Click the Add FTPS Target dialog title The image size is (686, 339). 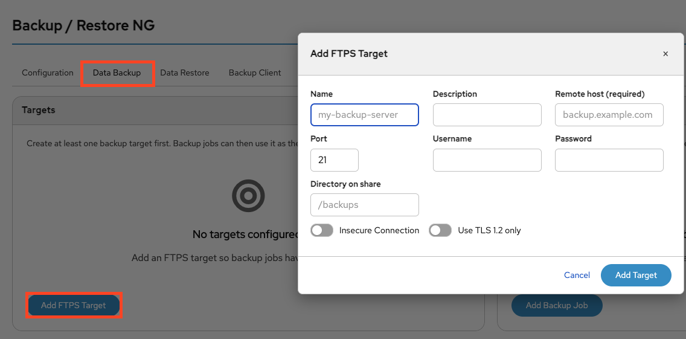(x=348, y=54)
